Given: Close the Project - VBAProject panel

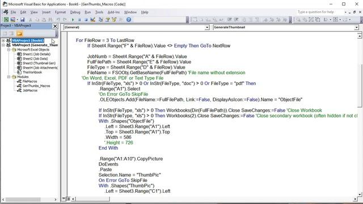Looking at the screenshot, I should (x=55, y=26).
